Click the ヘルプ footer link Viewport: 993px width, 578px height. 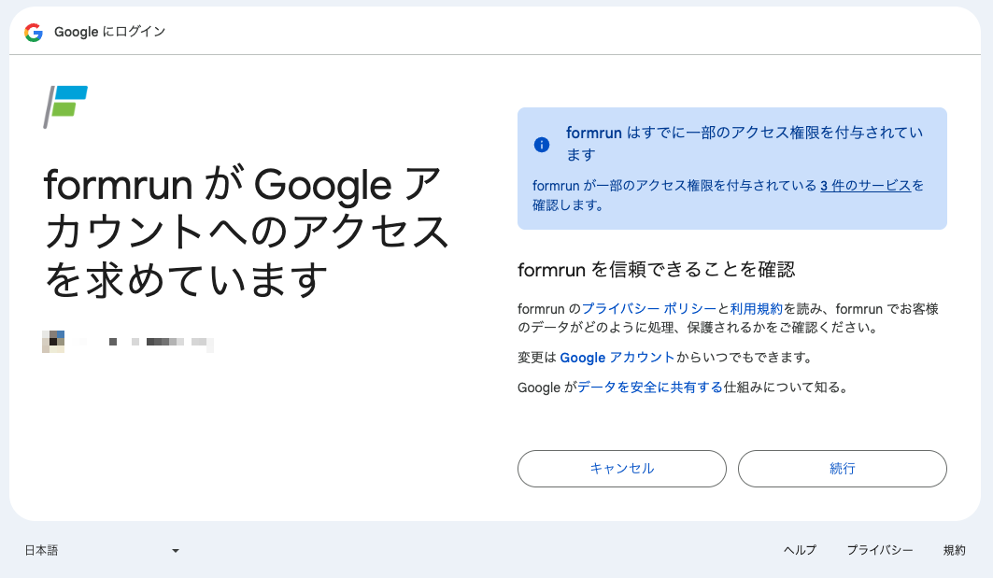[x=800, y=550]
